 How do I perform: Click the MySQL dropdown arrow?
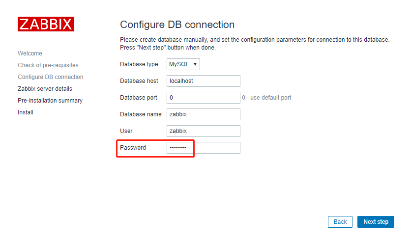coord(195,64)
